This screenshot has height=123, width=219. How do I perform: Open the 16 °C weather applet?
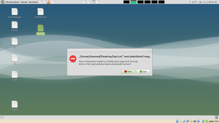point(193,2)
